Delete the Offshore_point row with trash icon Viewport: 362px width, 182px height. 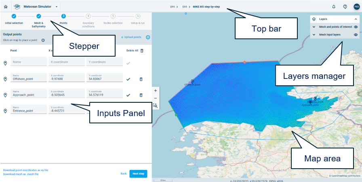[x=141, y=79]
